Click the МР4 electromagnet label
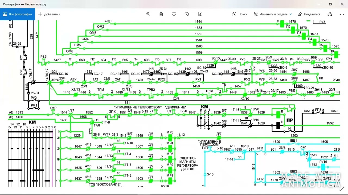The image size is (348, 195). 170,143
